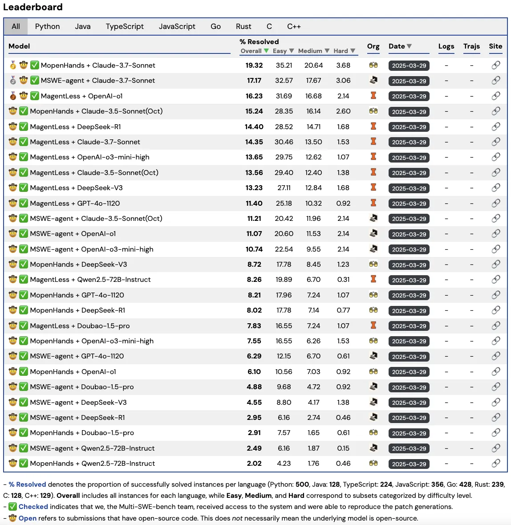
Task: Click the binoculars org icon for MopenHands + DeepSeek-V3
Action: click(x=373, y=264)
